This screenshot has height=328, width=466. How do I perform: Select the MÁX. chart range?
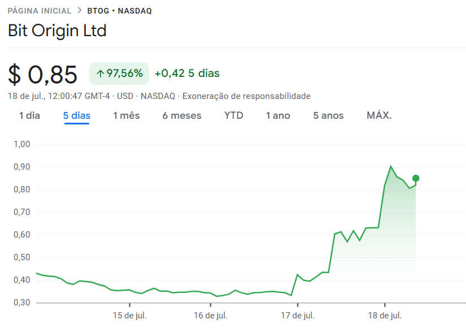379,115
